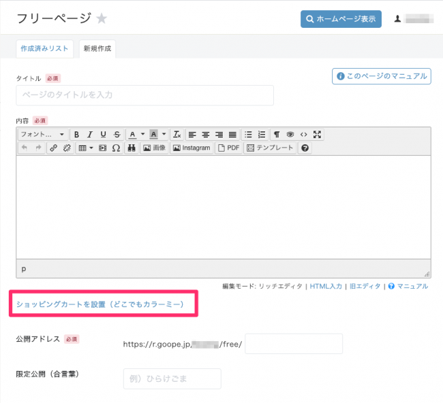The image size is (443, 403).
Task: Click the favorite star beside フリーページ
Action: tap(102, 18)
